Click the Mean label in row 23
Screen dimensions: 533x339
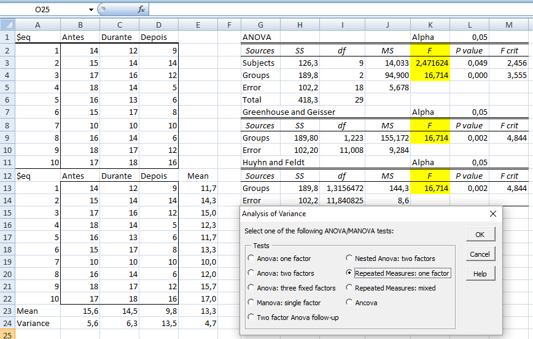pyautogui.click(x=37, y=311)
